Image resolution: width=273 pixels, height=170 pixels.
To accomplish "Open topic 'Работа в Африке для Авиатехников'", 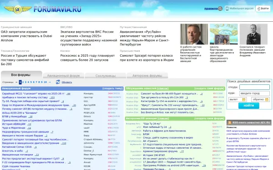I will tap(165, 131).
